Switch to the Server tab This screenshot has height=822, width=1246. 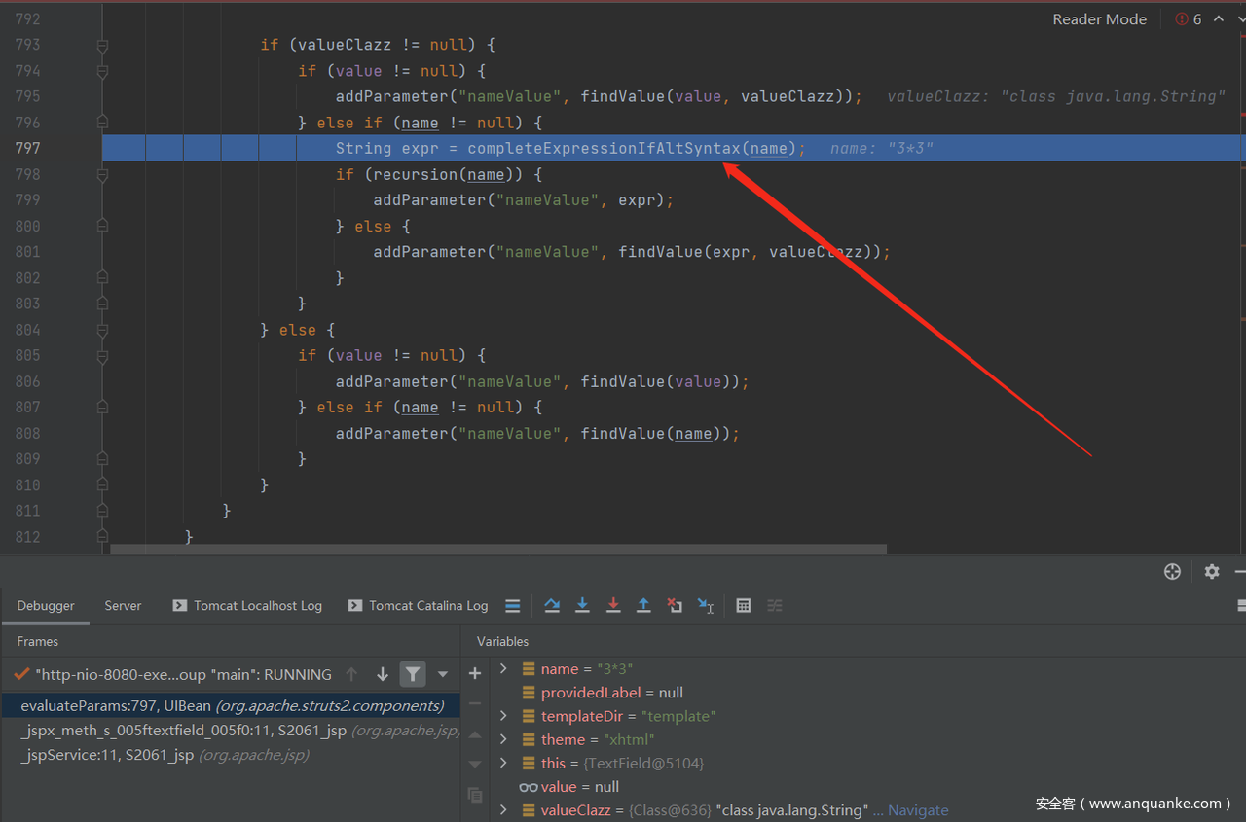pyautogui.click(x=123, y=605)
